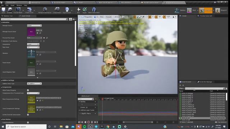The width and height of the screenshot is (230, 129).
Task: Toggle the viewport rotation snap button
Action: (x=156, y=17)
